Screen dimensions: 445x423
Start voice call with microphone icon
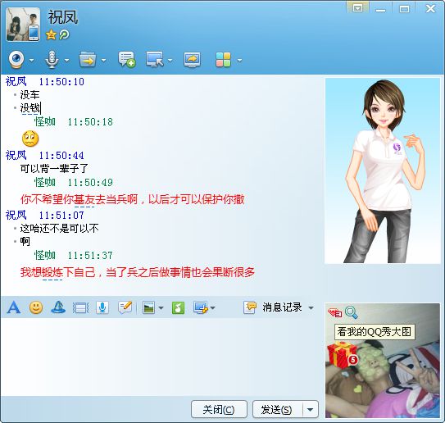coord(52,60)
